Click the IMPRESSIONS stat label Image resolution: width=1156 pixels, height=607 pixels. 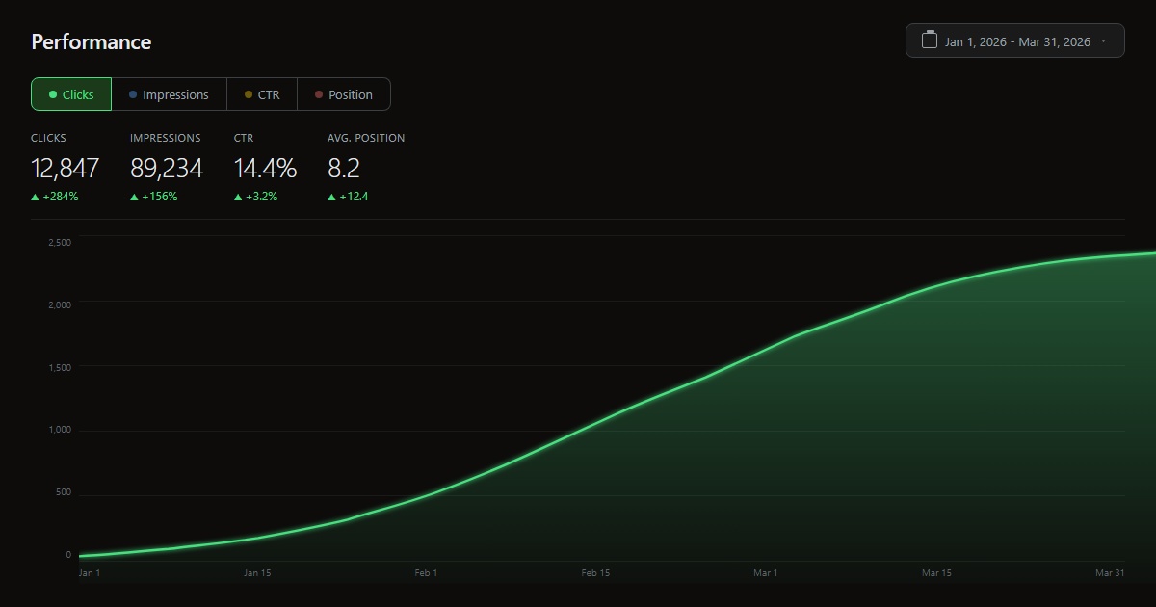point(166,138)
